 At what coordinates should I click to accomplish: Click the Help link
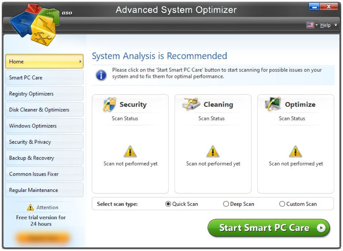325,25
